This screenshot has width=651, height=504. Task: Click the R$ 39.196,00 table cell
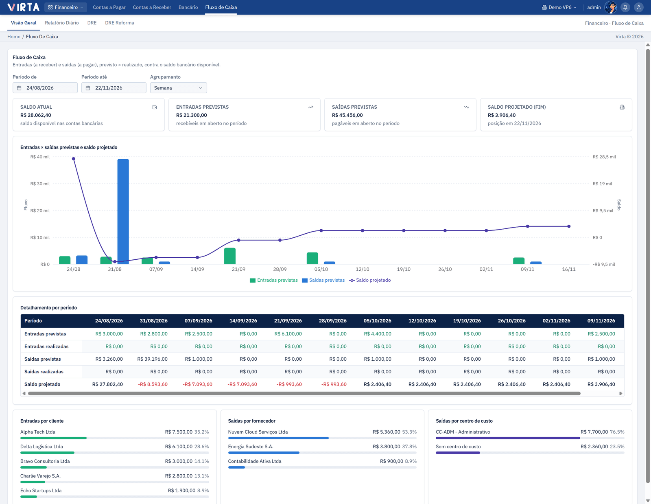(152, 359)
